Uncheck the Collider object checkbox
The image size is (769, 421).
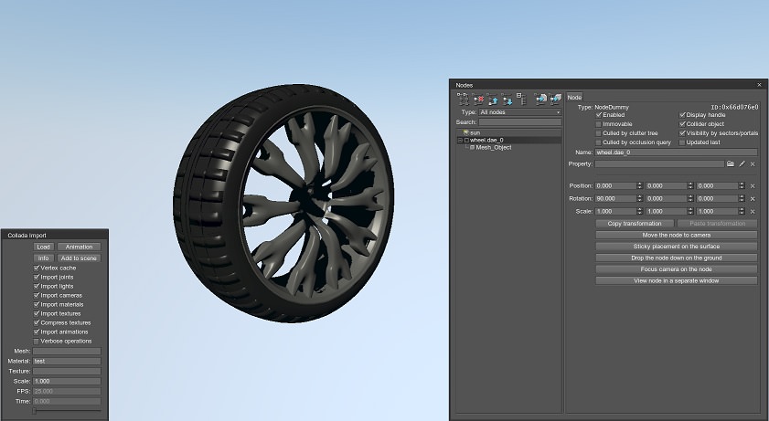point(682,124)
